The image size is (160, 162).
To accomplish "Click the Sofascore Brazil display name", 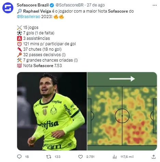I will pos(33,5).
